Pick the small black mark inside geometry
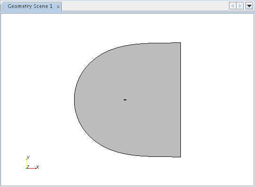Viewport: 255px width, 187px height. 125,100
